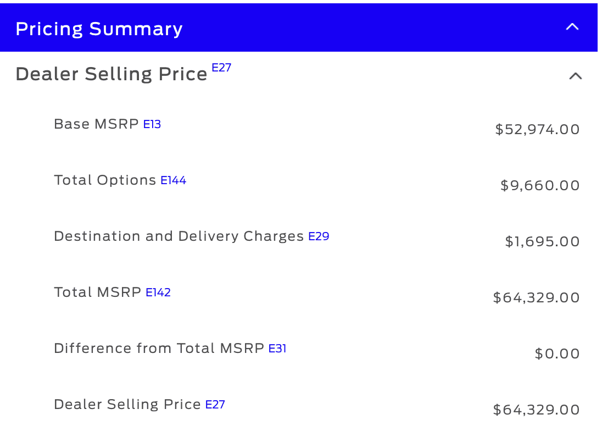
Task: Collapse the Pricing Summary header chevron
Action: click(x=572, y=27)
